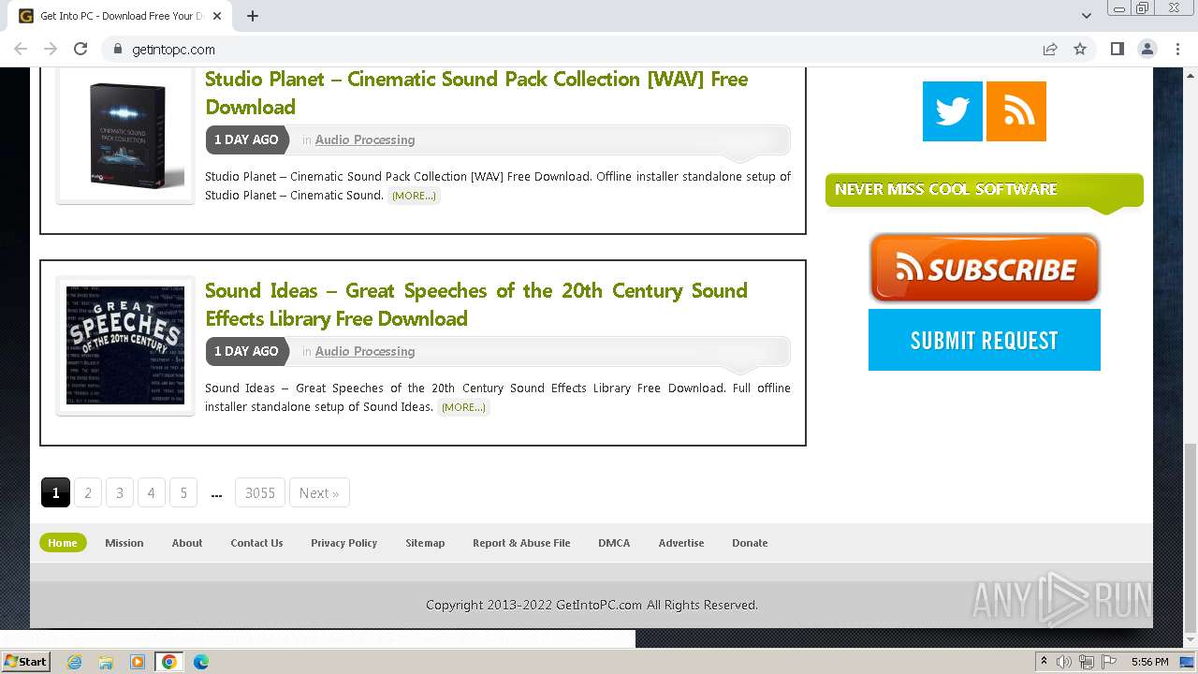The image size is (1198, 674).
Task: Open Great Speeches cover thumbnail
Action: pyautogui.click(x=125, y=345)
